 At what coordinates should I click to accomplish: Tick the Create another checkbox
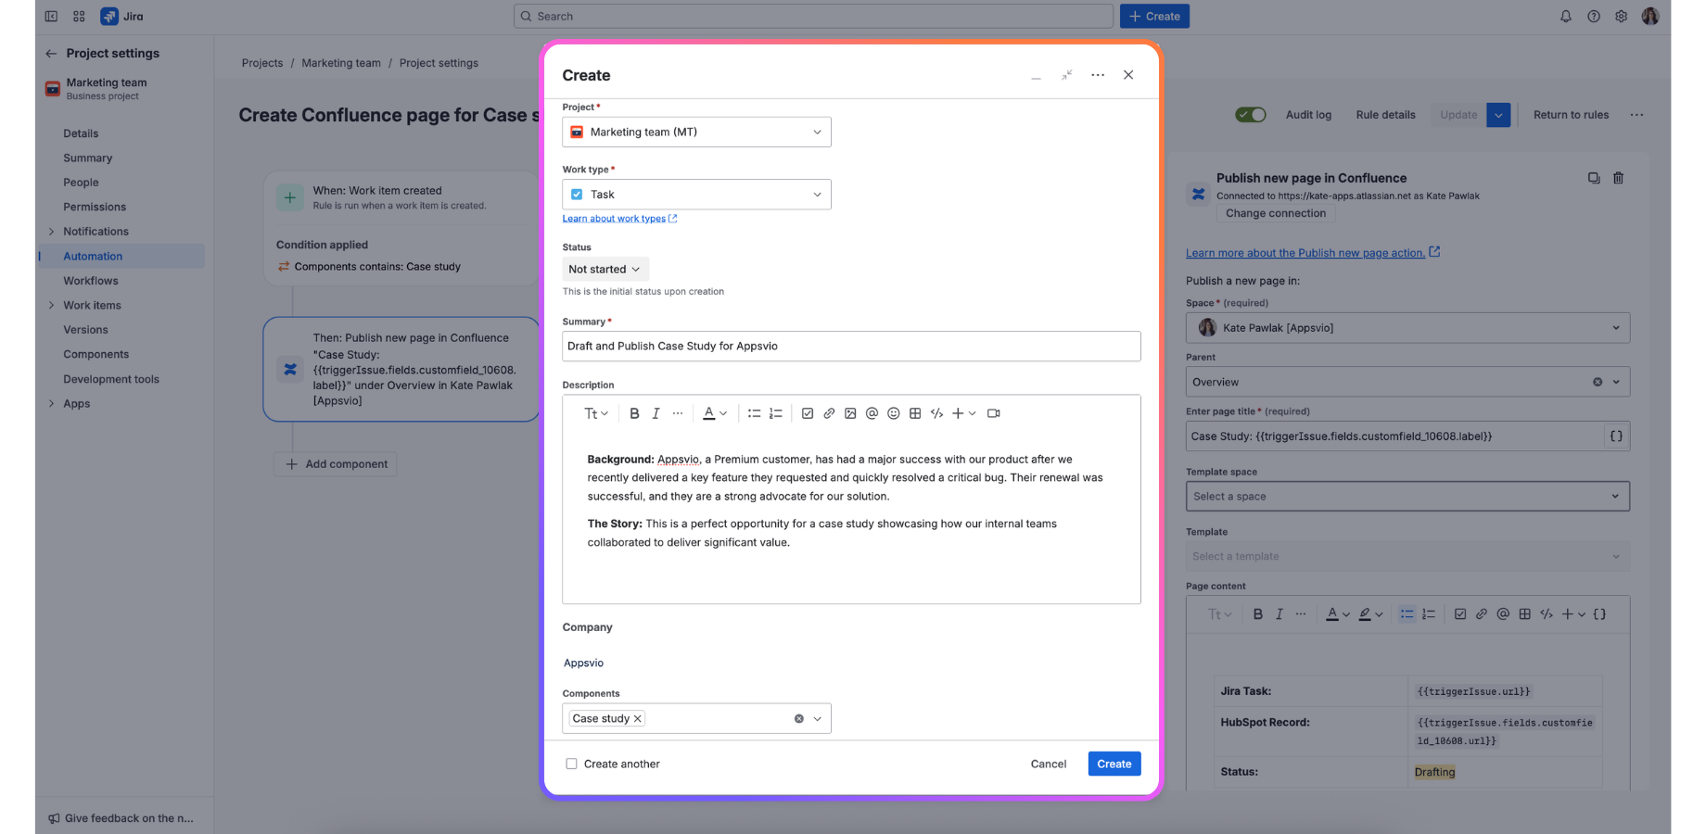pos(571,764)
